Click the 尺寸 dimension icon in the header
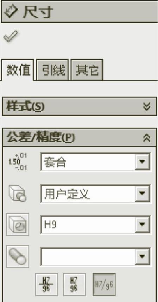 coord(11,11)
